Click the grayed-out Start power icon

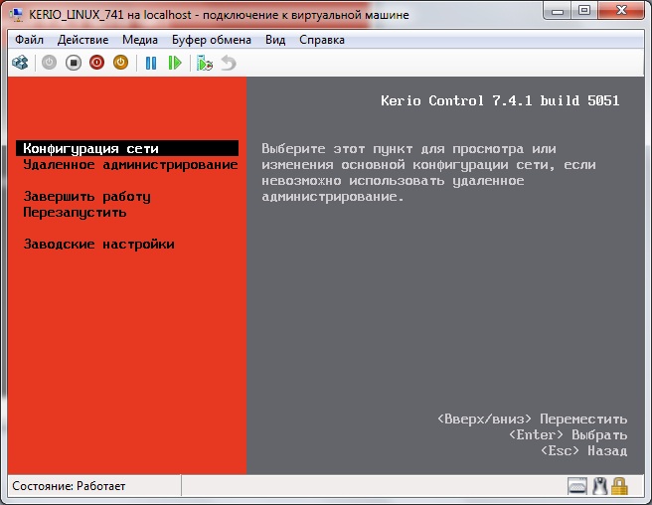point(50,63)
